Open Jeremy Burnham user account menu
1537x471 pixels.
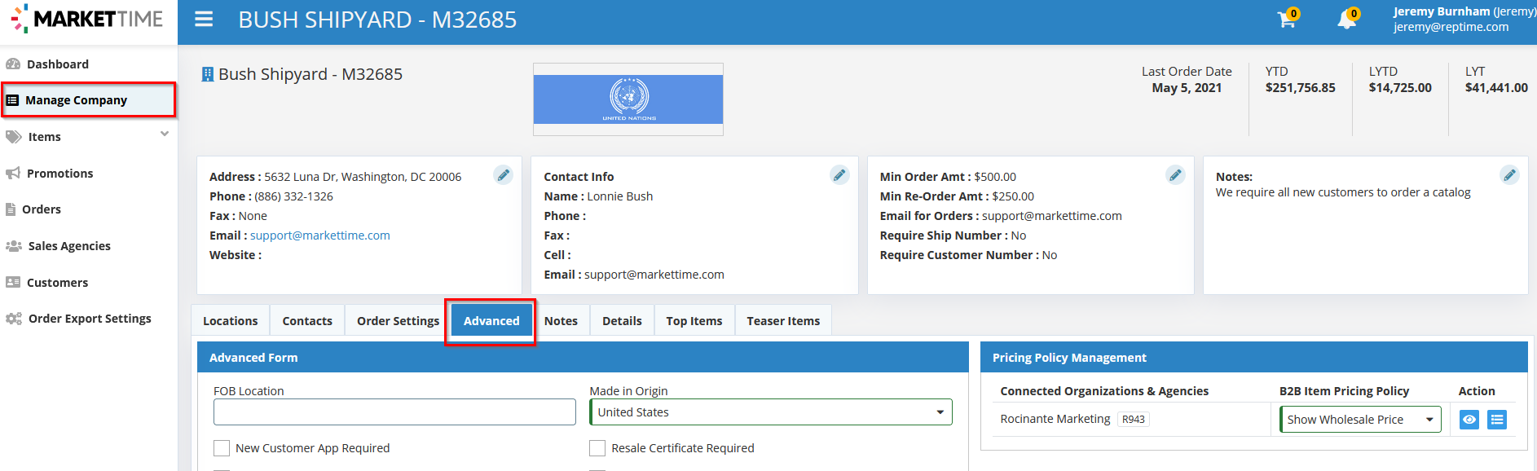(x=1464, y=19)
